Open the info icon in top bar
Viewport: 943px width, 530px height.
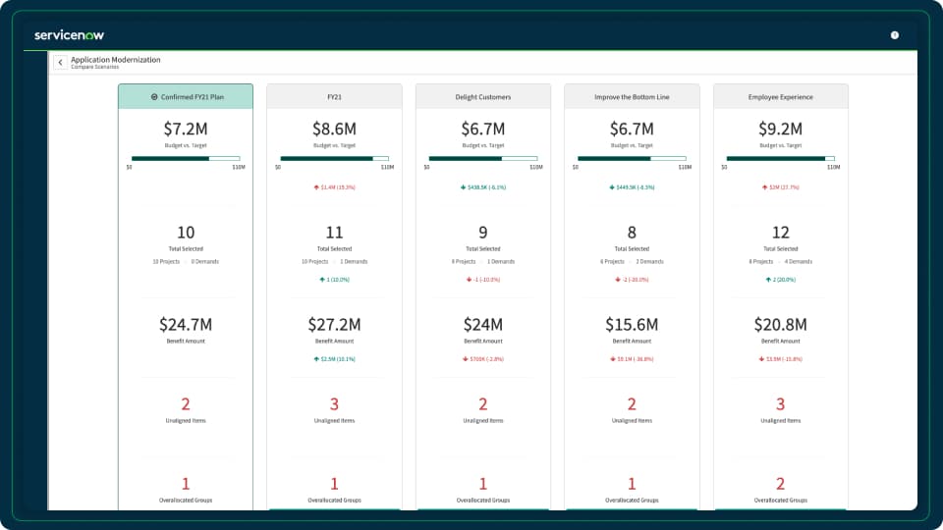click(x=894, y=35)
